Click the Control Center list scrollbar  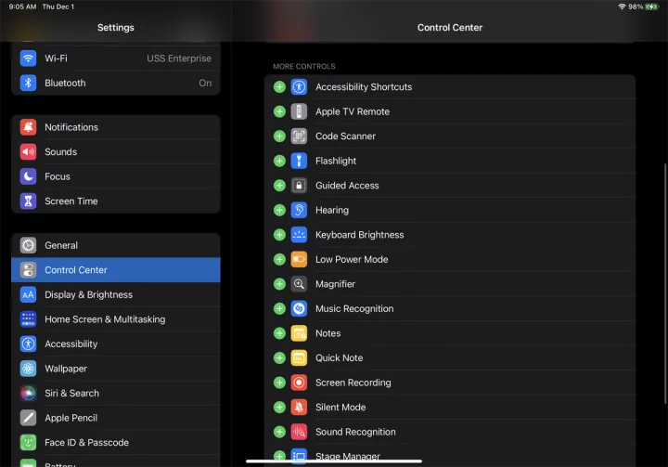[x=664, y=283]
